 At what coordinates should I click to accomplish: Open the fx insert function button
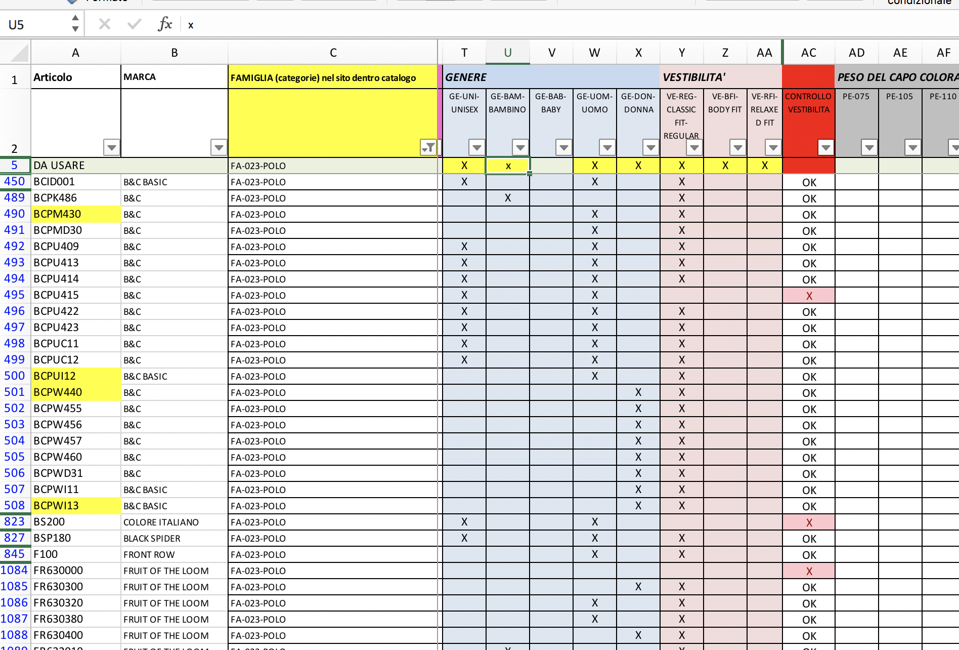tap(165, 24)
